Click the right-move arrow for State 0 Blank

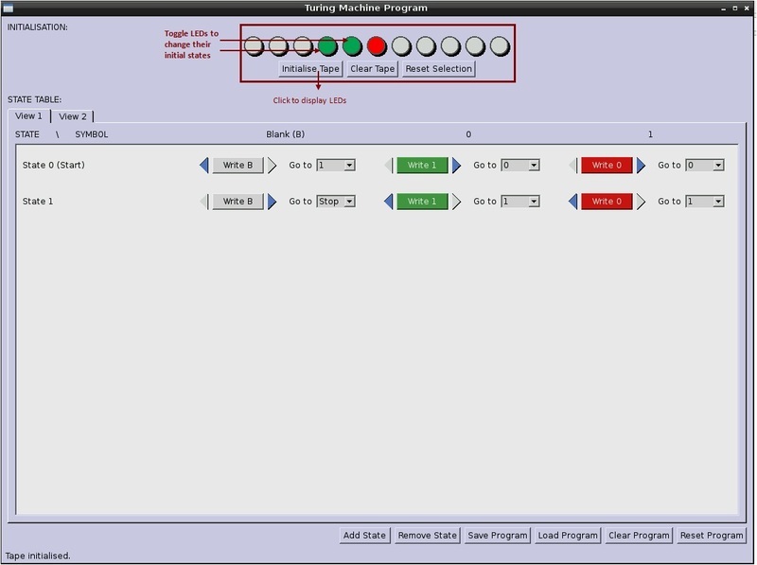(x=272, y=166)
